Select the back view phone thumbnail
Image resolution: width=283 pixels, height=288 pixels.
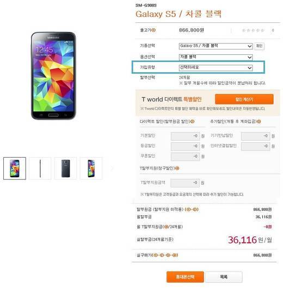[65, 168]
